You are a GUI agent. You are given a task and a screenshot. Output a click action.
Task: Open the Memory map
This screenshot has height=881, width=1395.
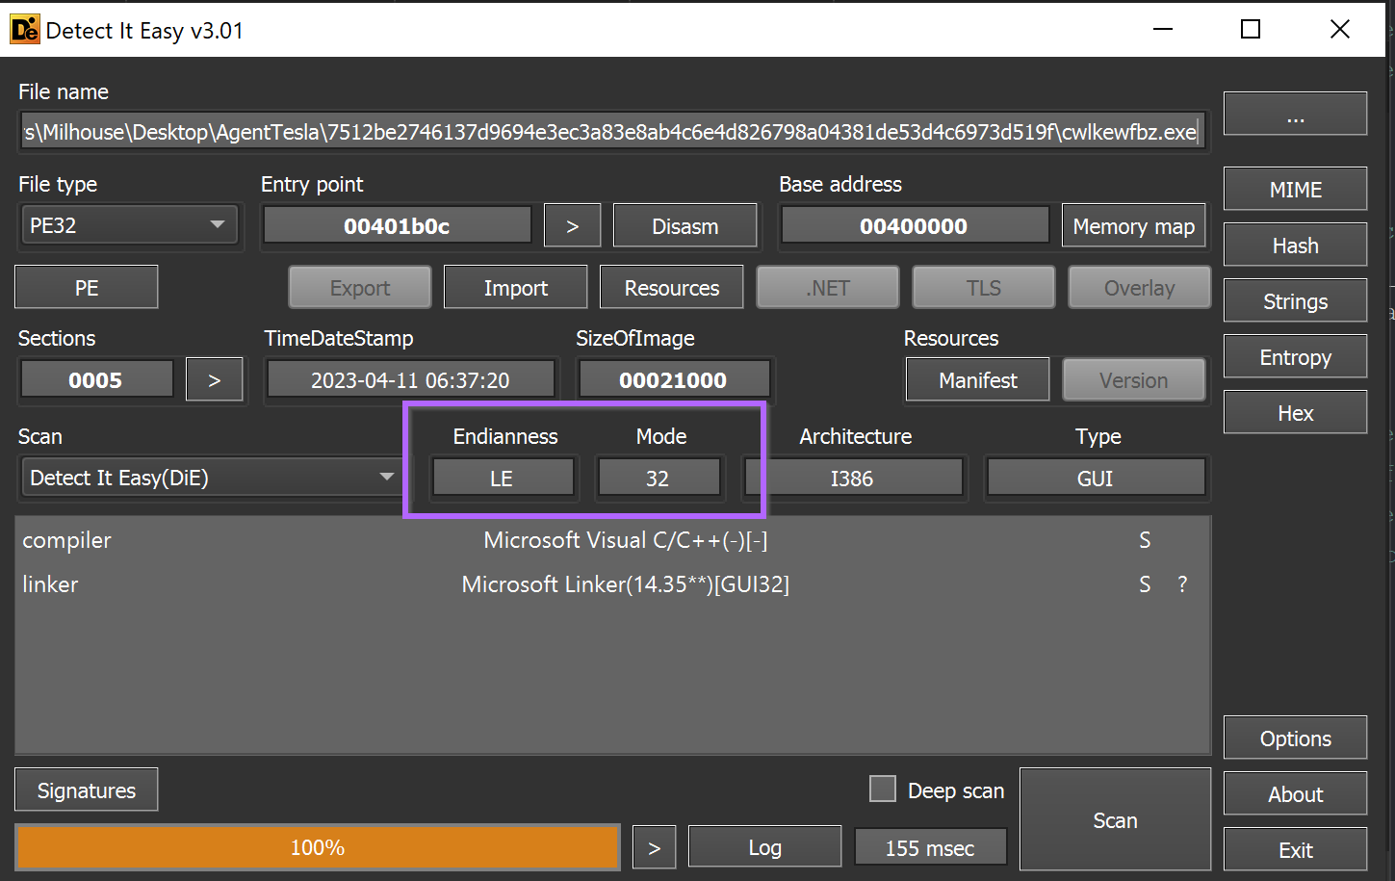(1133, 225)
